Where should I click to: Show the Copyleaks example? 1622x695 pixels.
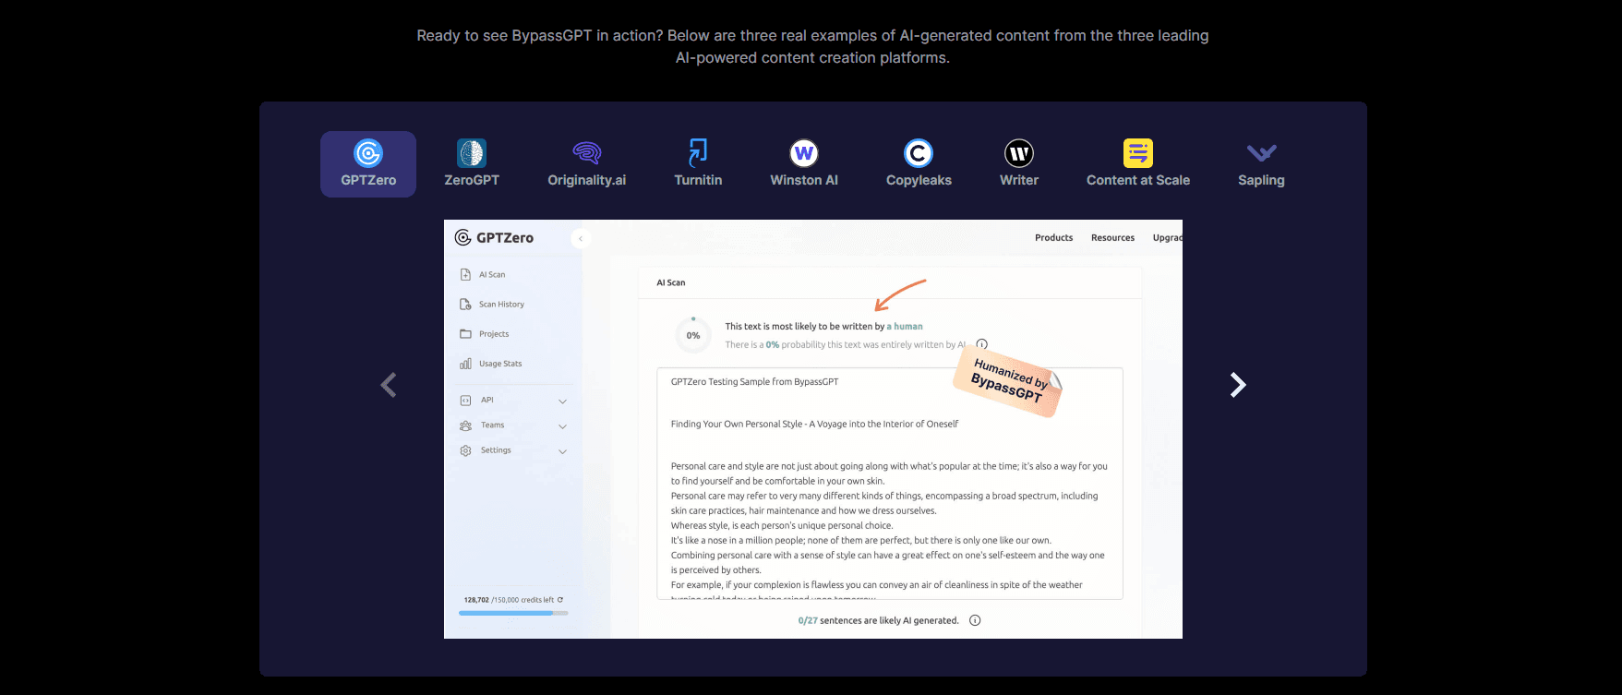coord(919,164)
